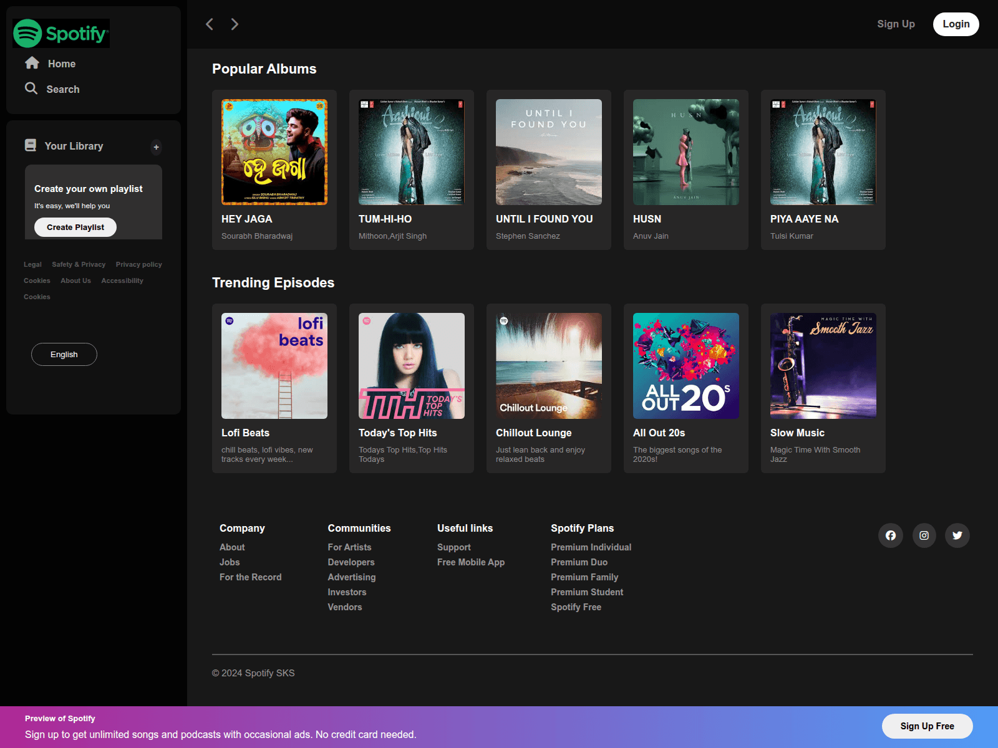Click artist name Tulsi Kumar
This screenshot has height=748, width=998.
point(792,236)
